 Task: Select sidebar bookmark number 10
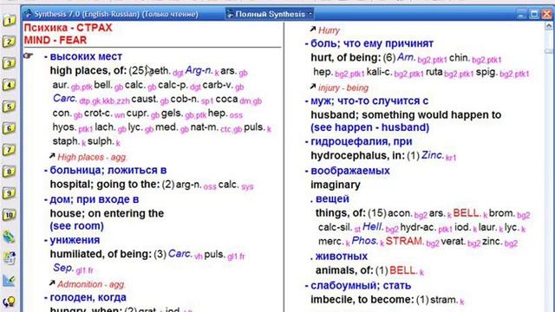10,215
